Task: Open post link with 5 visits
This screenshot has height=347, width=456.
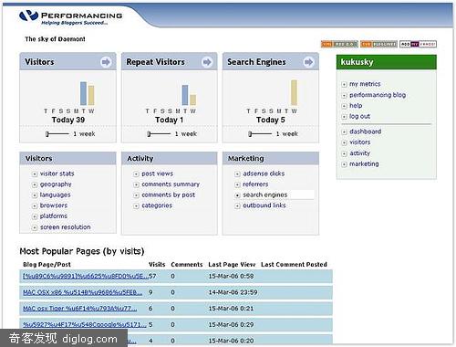Action: click(x=85, y=324)
